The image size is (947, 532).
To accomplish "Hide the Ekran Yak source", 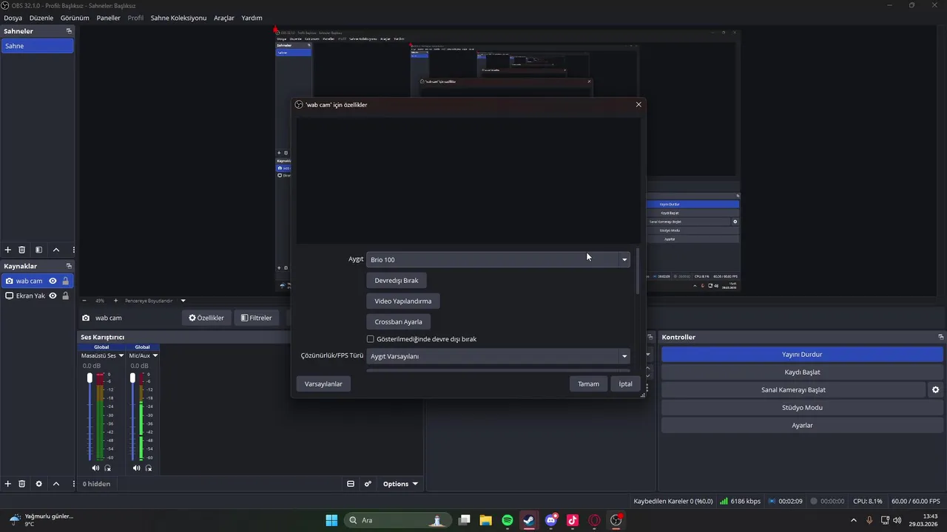I will tap(53, 296).
